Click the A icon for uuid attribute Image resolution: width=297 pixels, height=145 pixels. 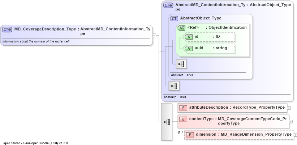tap(189, 49)
